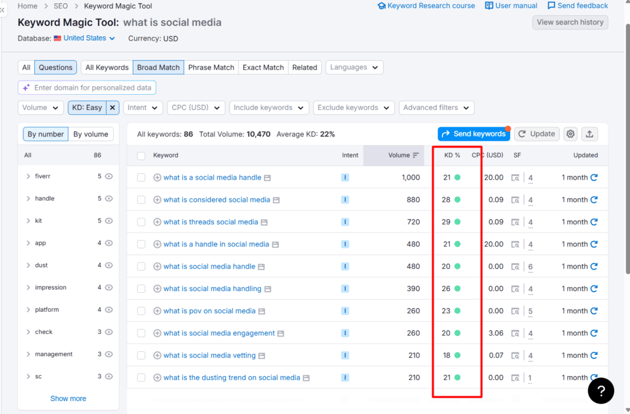Click Show more groups link
The image size is (630, 414).
point(68,399)
